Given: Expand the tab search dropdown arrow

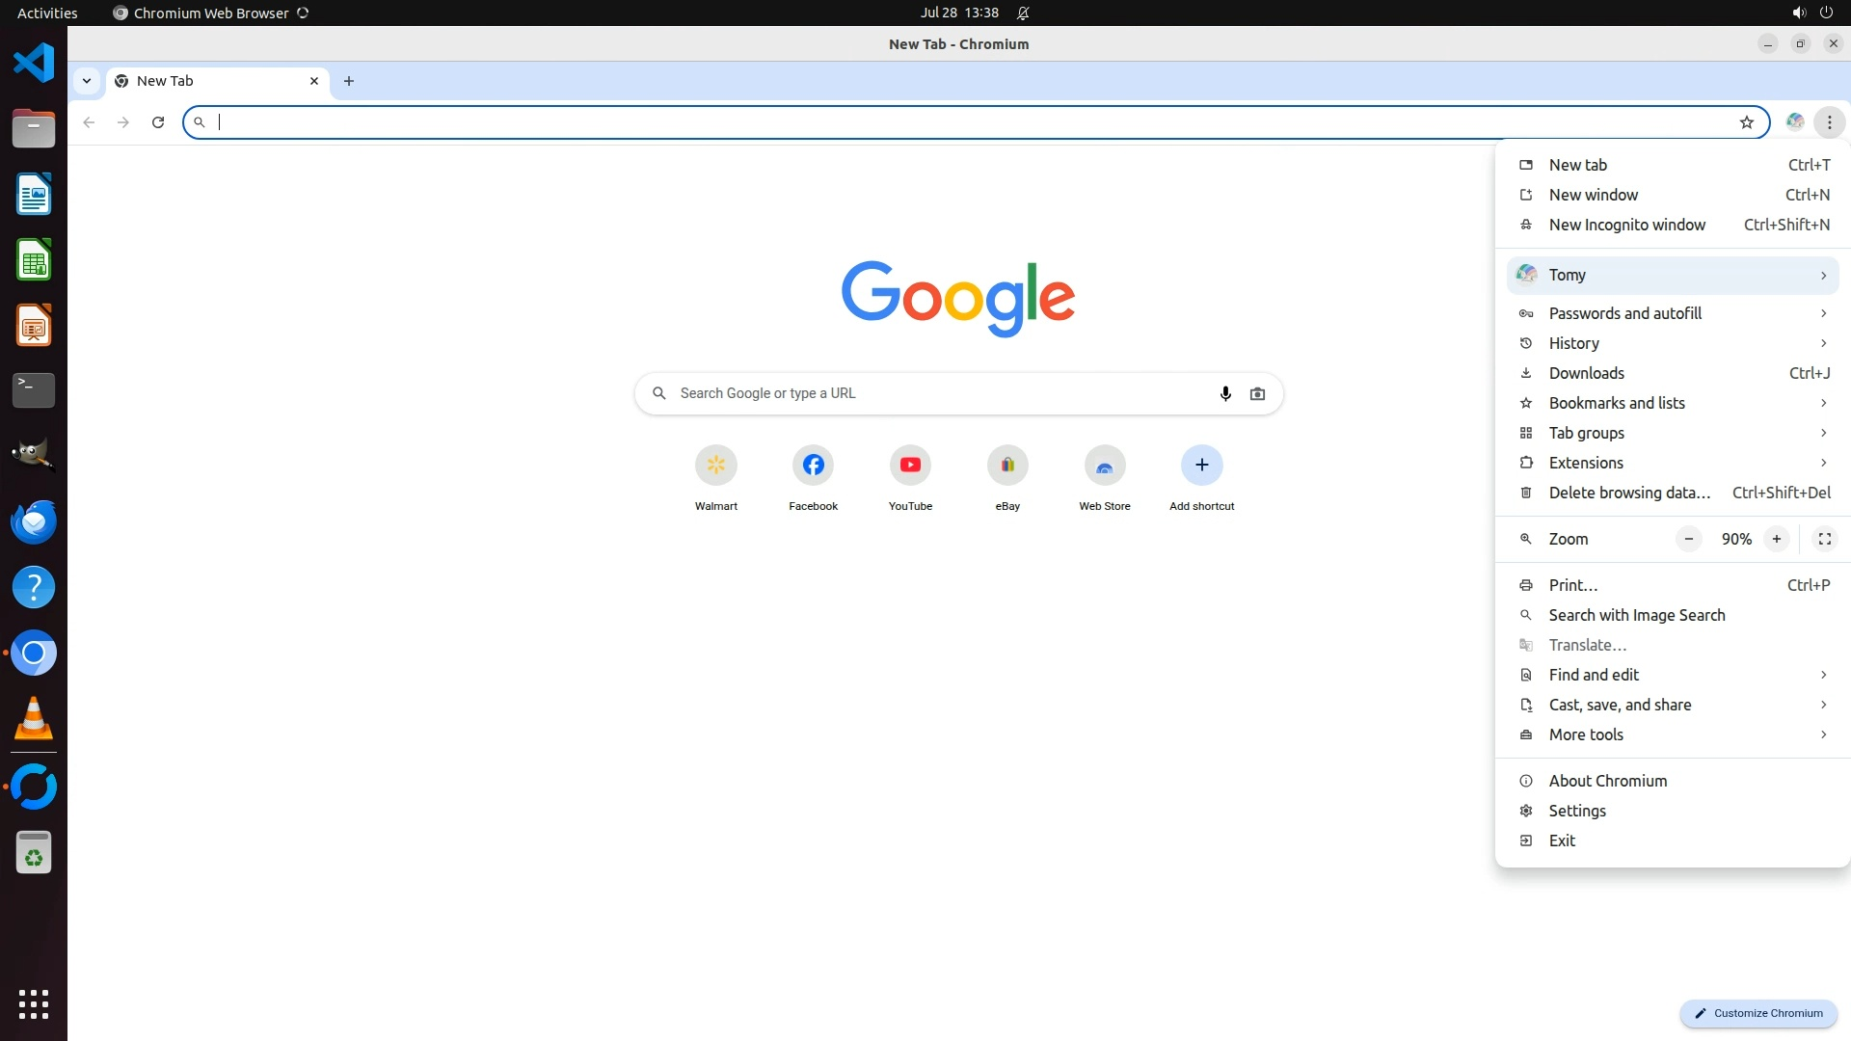Looking at the screenshot, I should pos(87,81).
